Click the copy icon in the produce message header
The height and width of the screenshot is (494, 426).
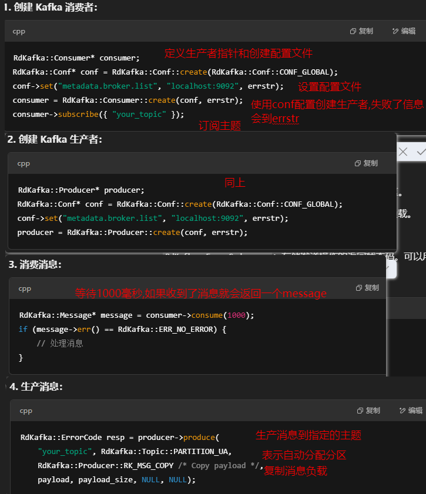(360, 411)
